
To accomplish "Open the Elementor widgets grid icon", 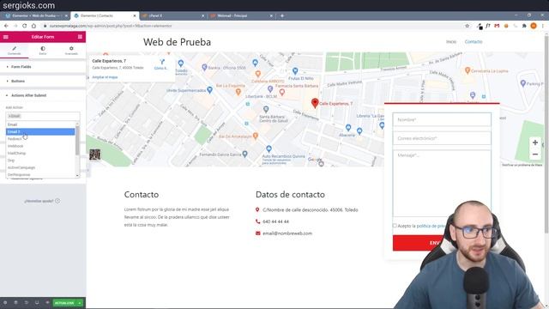I will 80,37.
